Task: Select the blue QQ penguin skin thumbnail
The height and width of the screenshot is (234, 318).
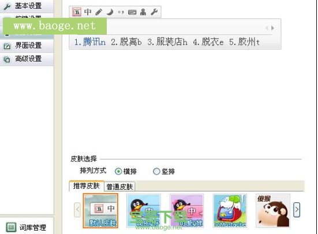Action: [144, 211]
